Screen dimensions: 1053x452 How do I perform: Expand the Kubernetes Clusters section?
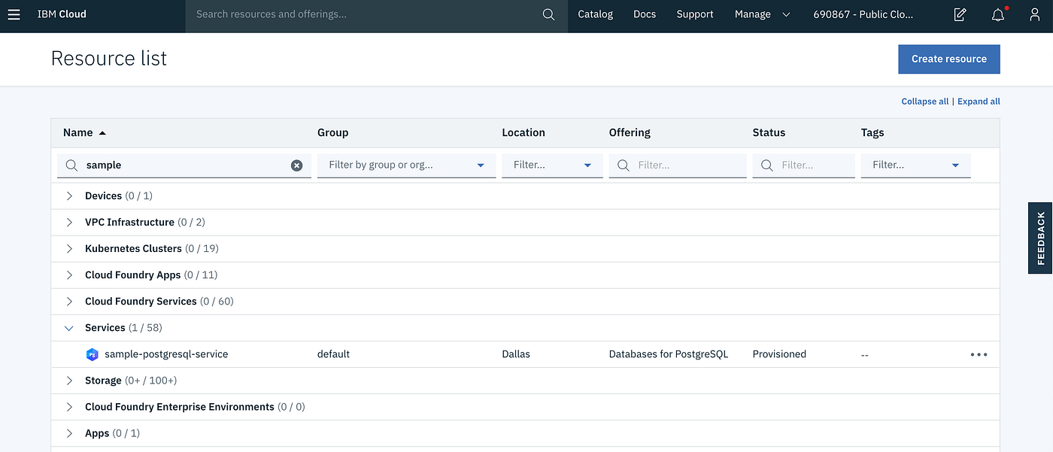click(69, 249)
